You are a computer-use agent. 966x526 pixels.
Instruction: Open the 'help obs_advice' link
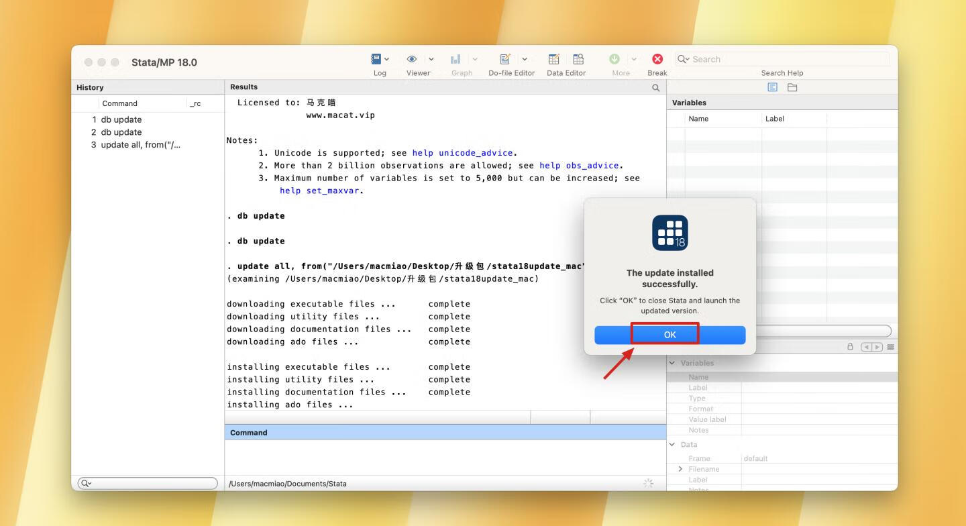coord(579,166)
